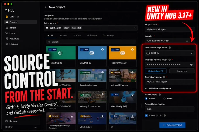Click the Authorize button

(x=182, y=71)
